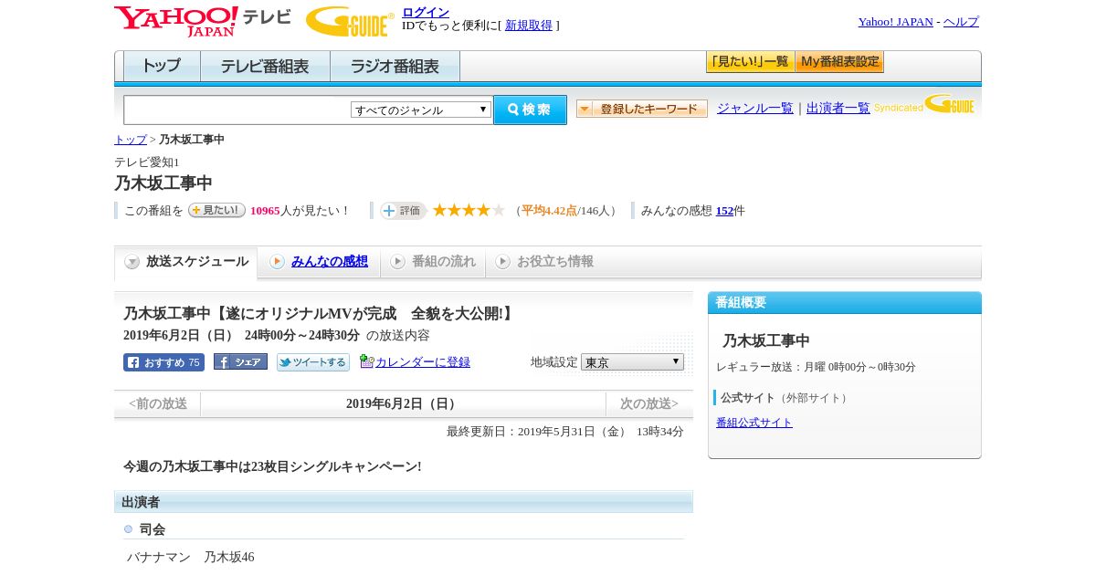Screen dimensions: 1096x575
Task: Click the 評価 plus rating button
Action: [403, 211]
